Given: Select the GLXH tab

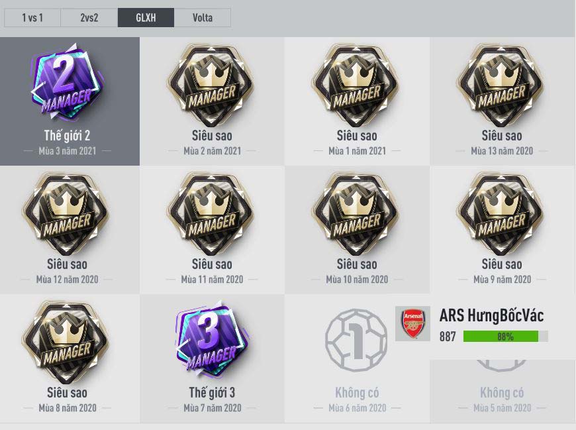Looking at the screenshot, I should (146, 18).
